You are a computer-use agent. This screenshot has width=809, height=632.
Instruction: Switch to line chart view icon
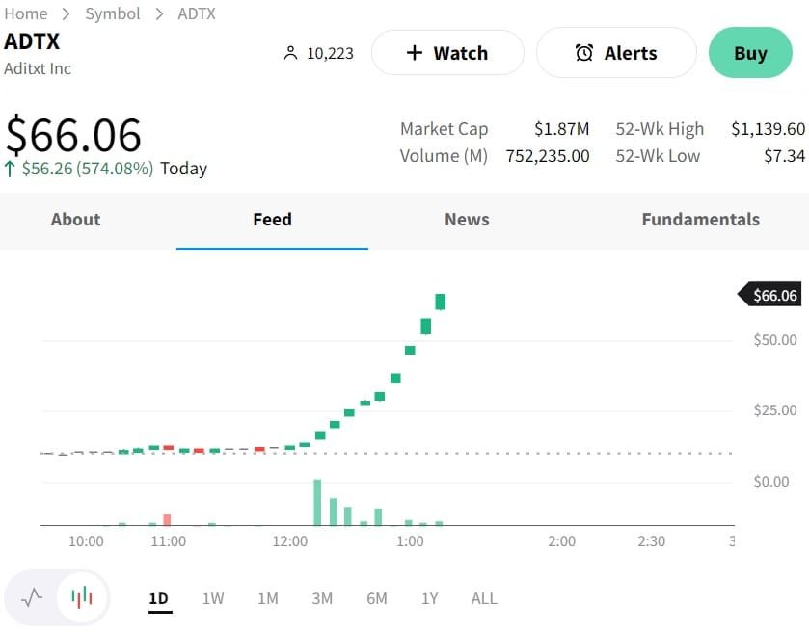pyautogui.click(x=32, y=597)
